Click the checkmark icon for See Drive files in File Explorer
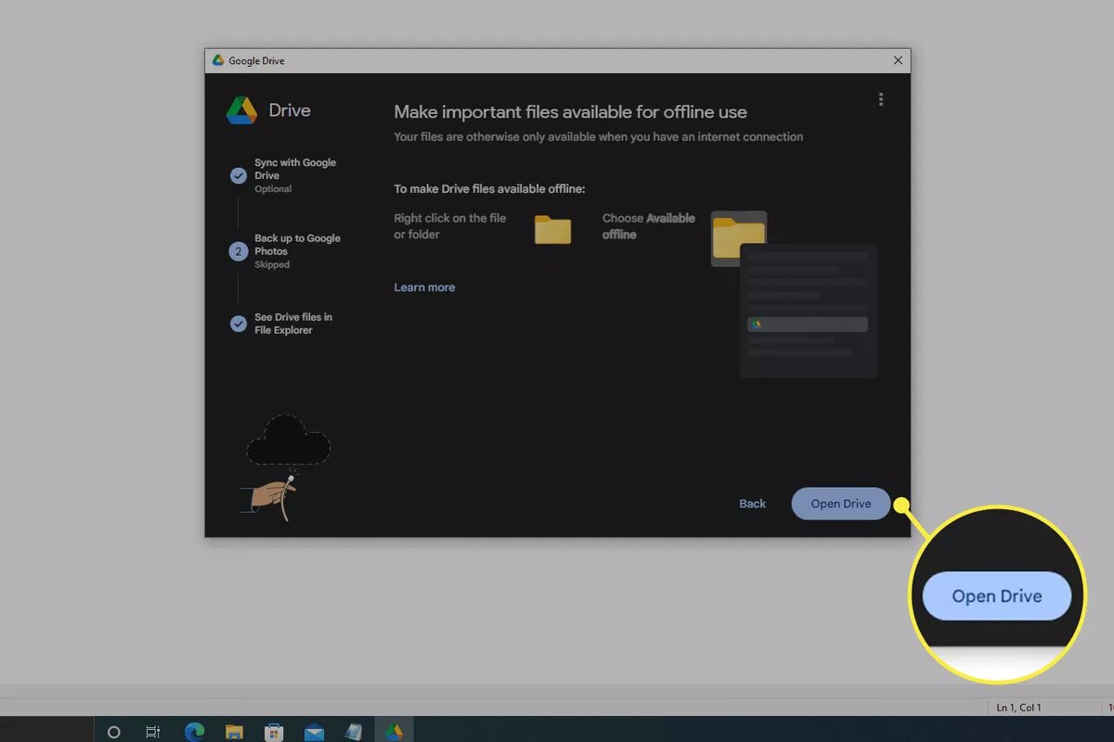The width and height of the screenshot is (1114, 742). click(x=239, y=323)
